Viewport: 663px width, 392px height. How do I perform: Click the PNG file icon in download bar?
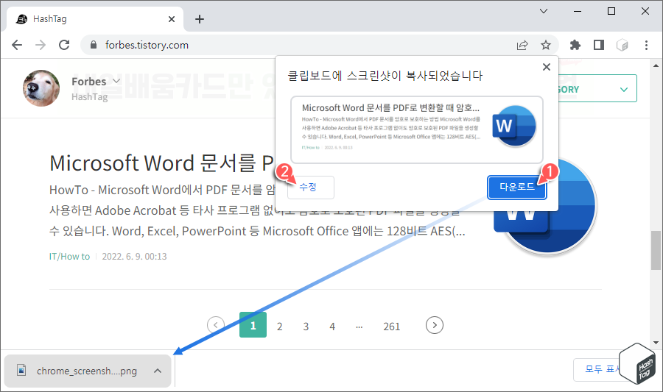coord(21,371)
